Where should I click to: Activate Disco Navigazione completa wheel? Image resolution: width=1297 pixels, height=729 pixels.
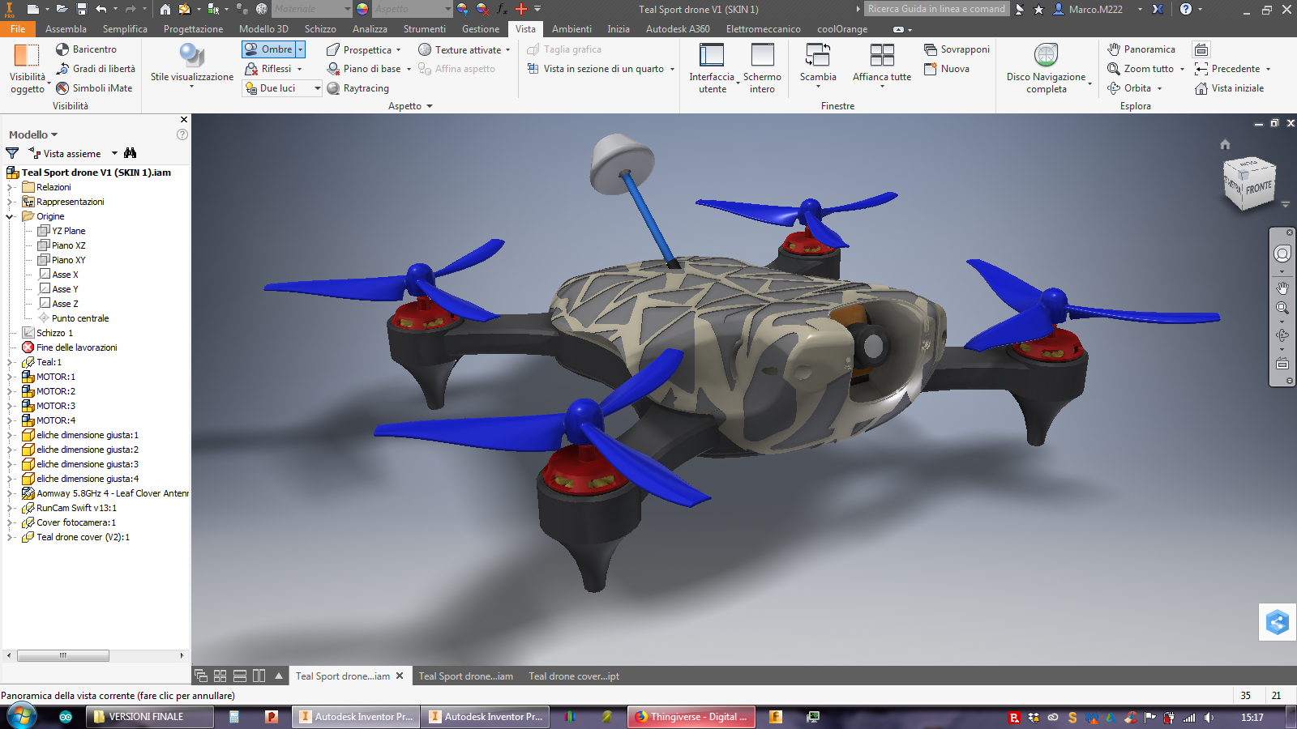point(1047,69)
